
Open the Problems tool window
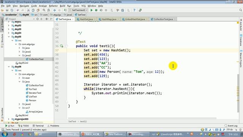(53, 126)
